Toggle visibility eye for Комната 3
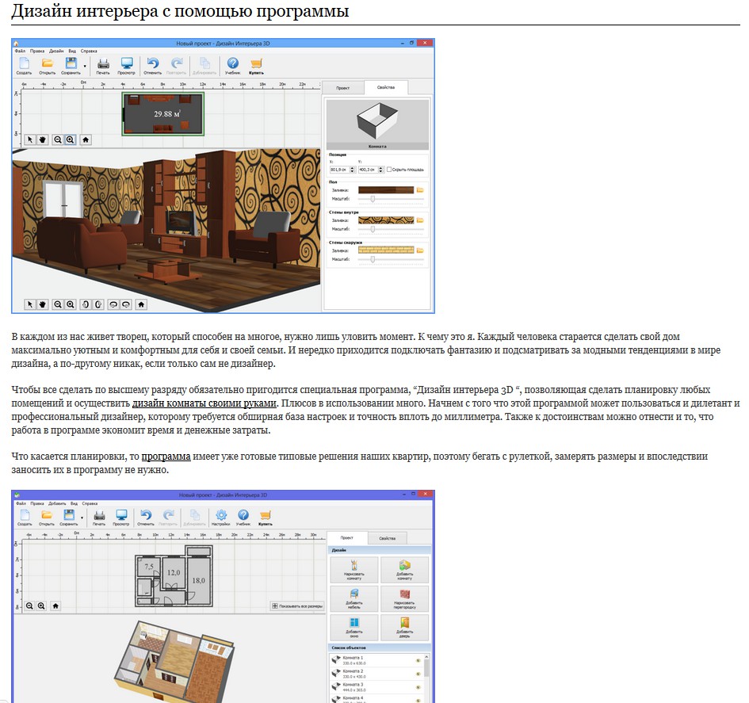Image resolution: width=749 pixels, height=703 pixels. (x=418, y=687)
